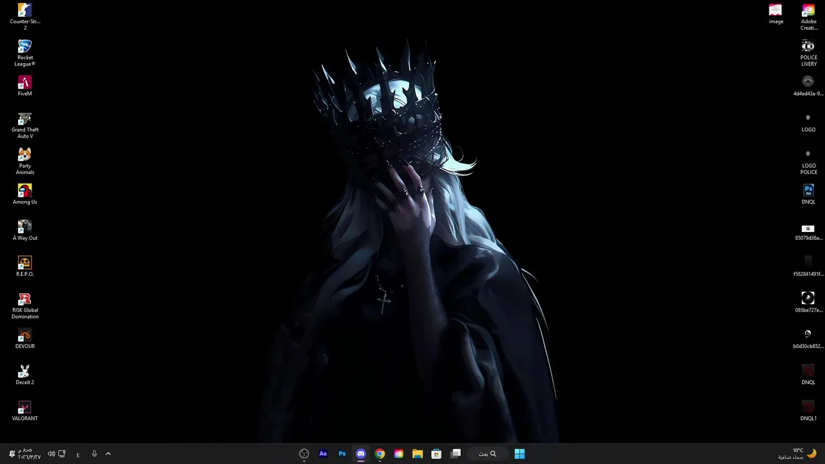Open After Effects from the taskbar
The image size is (825, 464).
point(323,454)
